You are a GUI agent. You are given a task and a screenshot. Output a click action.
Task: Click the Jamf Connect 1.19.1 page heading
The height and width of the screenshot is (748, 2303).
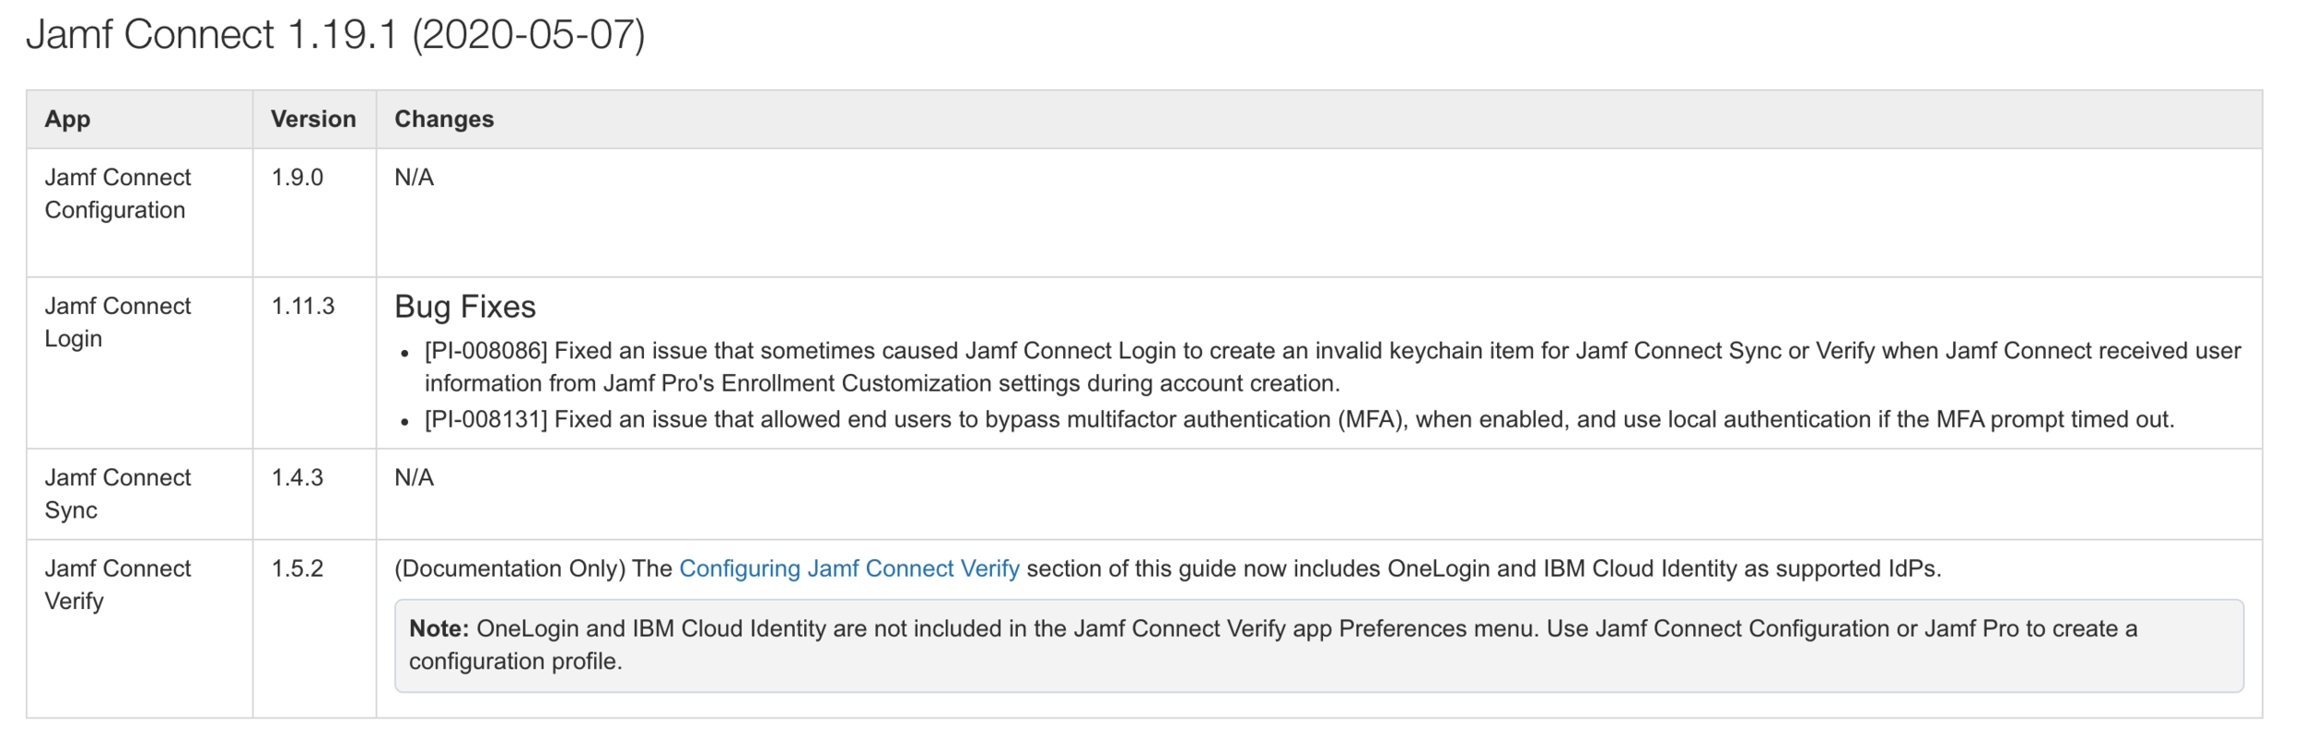coord(335,35)
